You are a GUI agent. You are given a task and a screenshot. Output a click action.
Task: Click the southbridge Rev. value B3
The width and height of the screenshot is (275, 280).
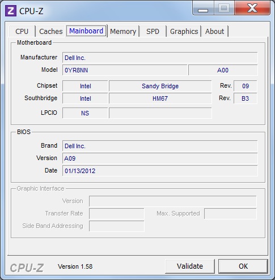(x=246, y=98)
